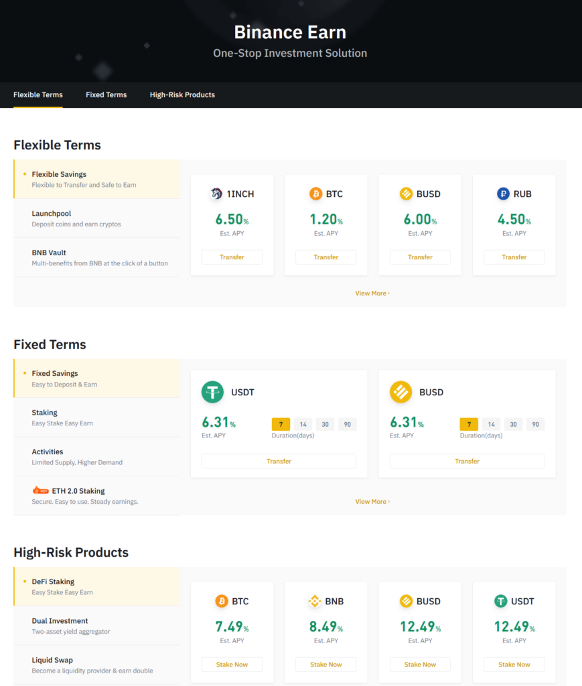582x686 pixels.
Task: Click the 6.00% APY value for BUSD
Action: click(x=420, y=219)
